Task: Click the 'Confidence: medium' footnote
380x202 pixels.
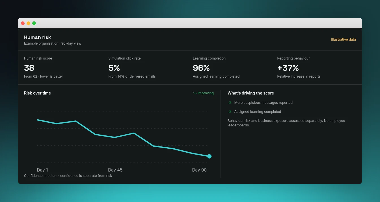Action: (x=68, y=176)
